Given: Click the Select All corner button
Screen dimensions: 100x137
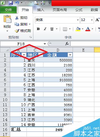Looking at the screenshot, I should click(x=5, y=50).
